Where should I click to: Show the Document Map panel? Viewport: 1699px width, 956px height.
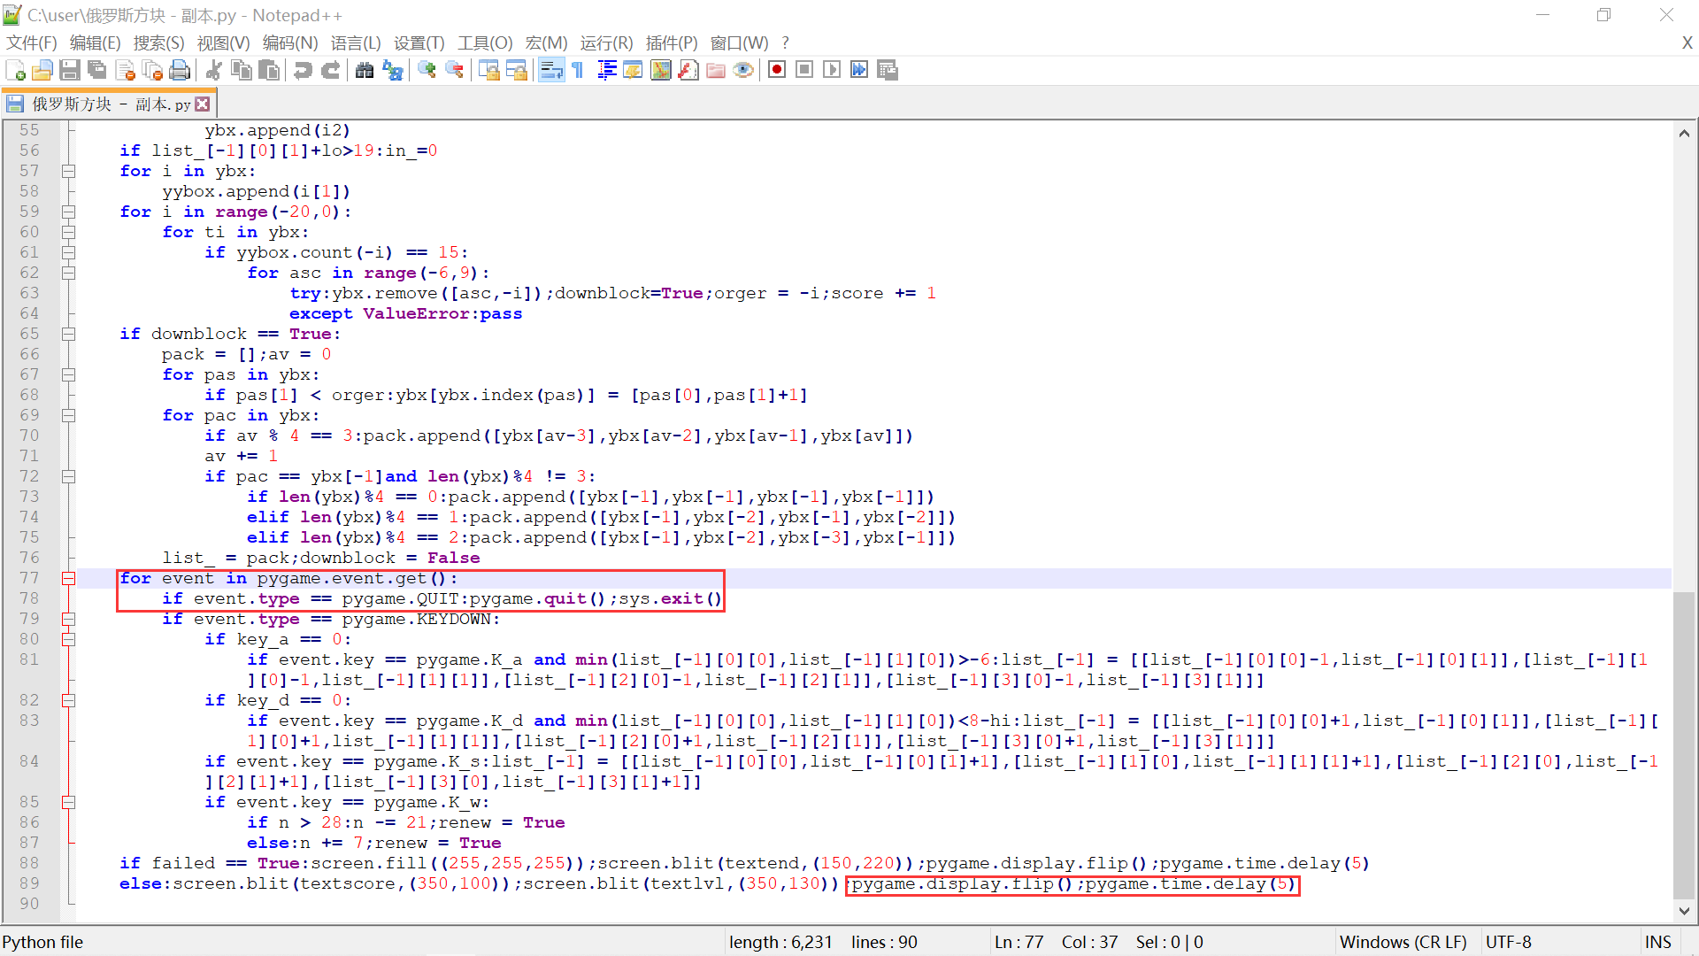tap(661, 70)
